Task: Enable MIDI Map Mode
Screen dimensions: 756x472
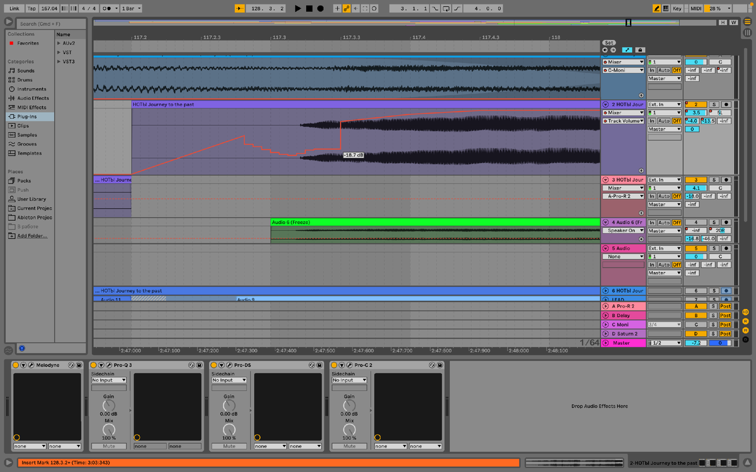Action: tap(696, 9)
